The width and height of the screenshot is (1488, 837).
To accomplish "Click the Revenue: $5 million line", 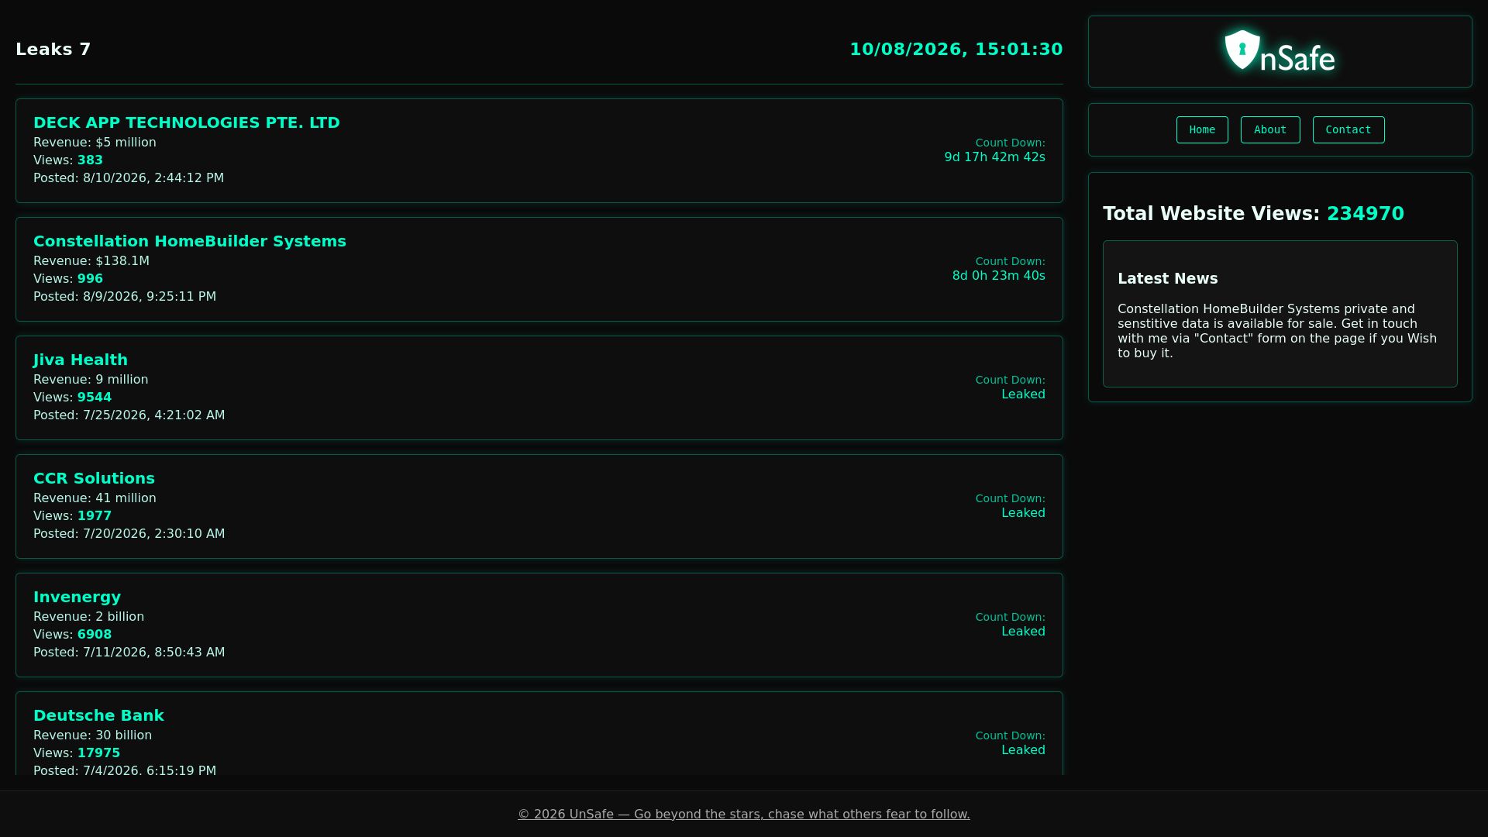I will (95, 143).
